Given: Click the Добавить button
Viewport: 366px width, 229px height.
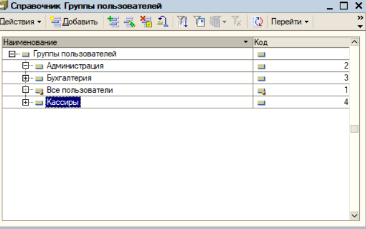Looking at the screenshot, I should tap(74, 22).
